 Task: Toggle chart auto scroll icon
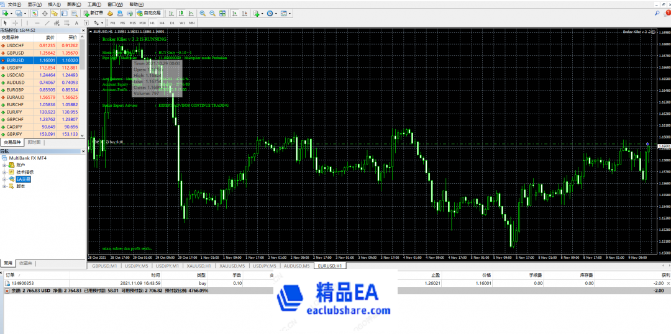click(234, 13)
